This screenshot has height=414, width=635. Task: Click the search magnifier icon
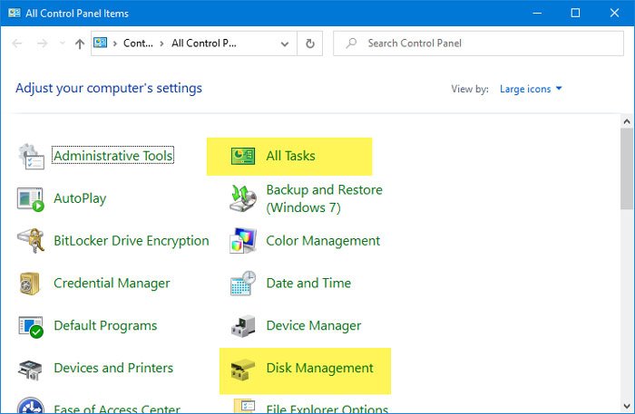point(351,43)
